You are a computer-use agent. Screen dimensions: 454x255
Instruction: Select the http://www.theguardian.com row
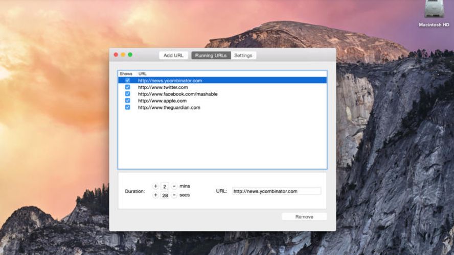[x=222, y=108]
